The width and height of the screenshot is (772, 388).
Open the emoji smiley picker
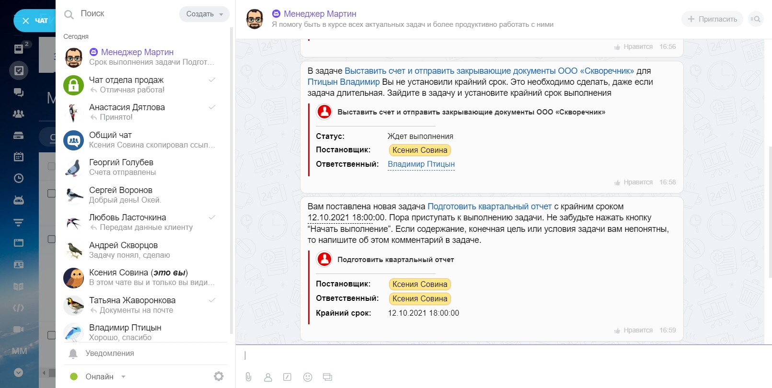308,377
